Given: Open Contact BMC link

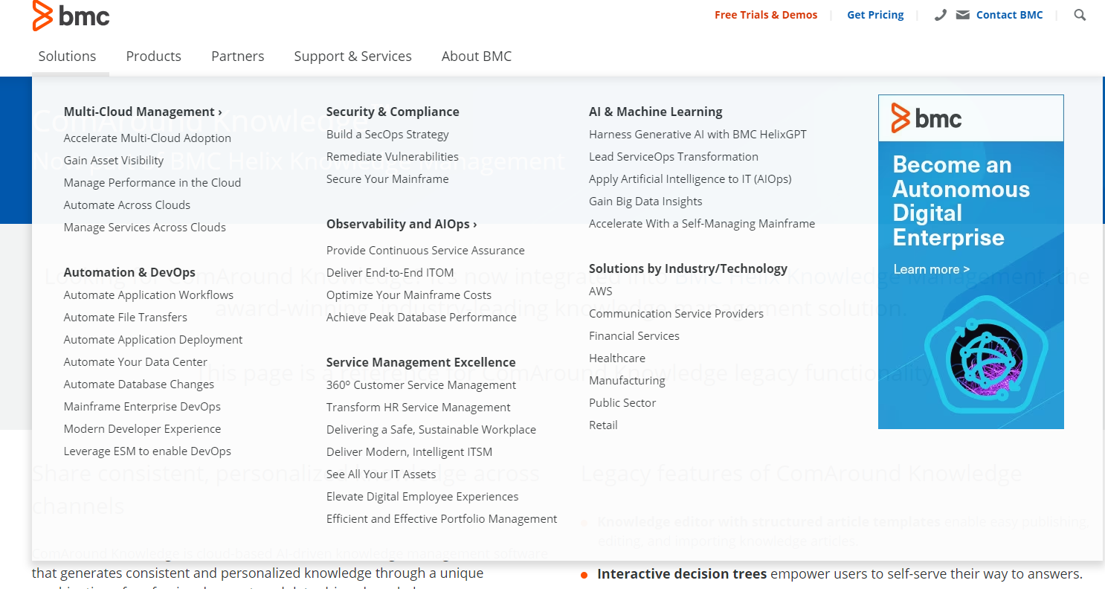Looking at the screenshot, I should click(1009, 15).
